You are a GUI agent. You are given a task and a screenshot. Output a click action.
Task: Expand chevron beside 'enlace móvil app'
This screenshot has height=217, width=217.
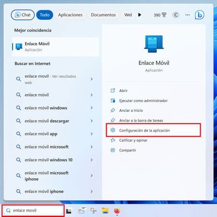92,134
